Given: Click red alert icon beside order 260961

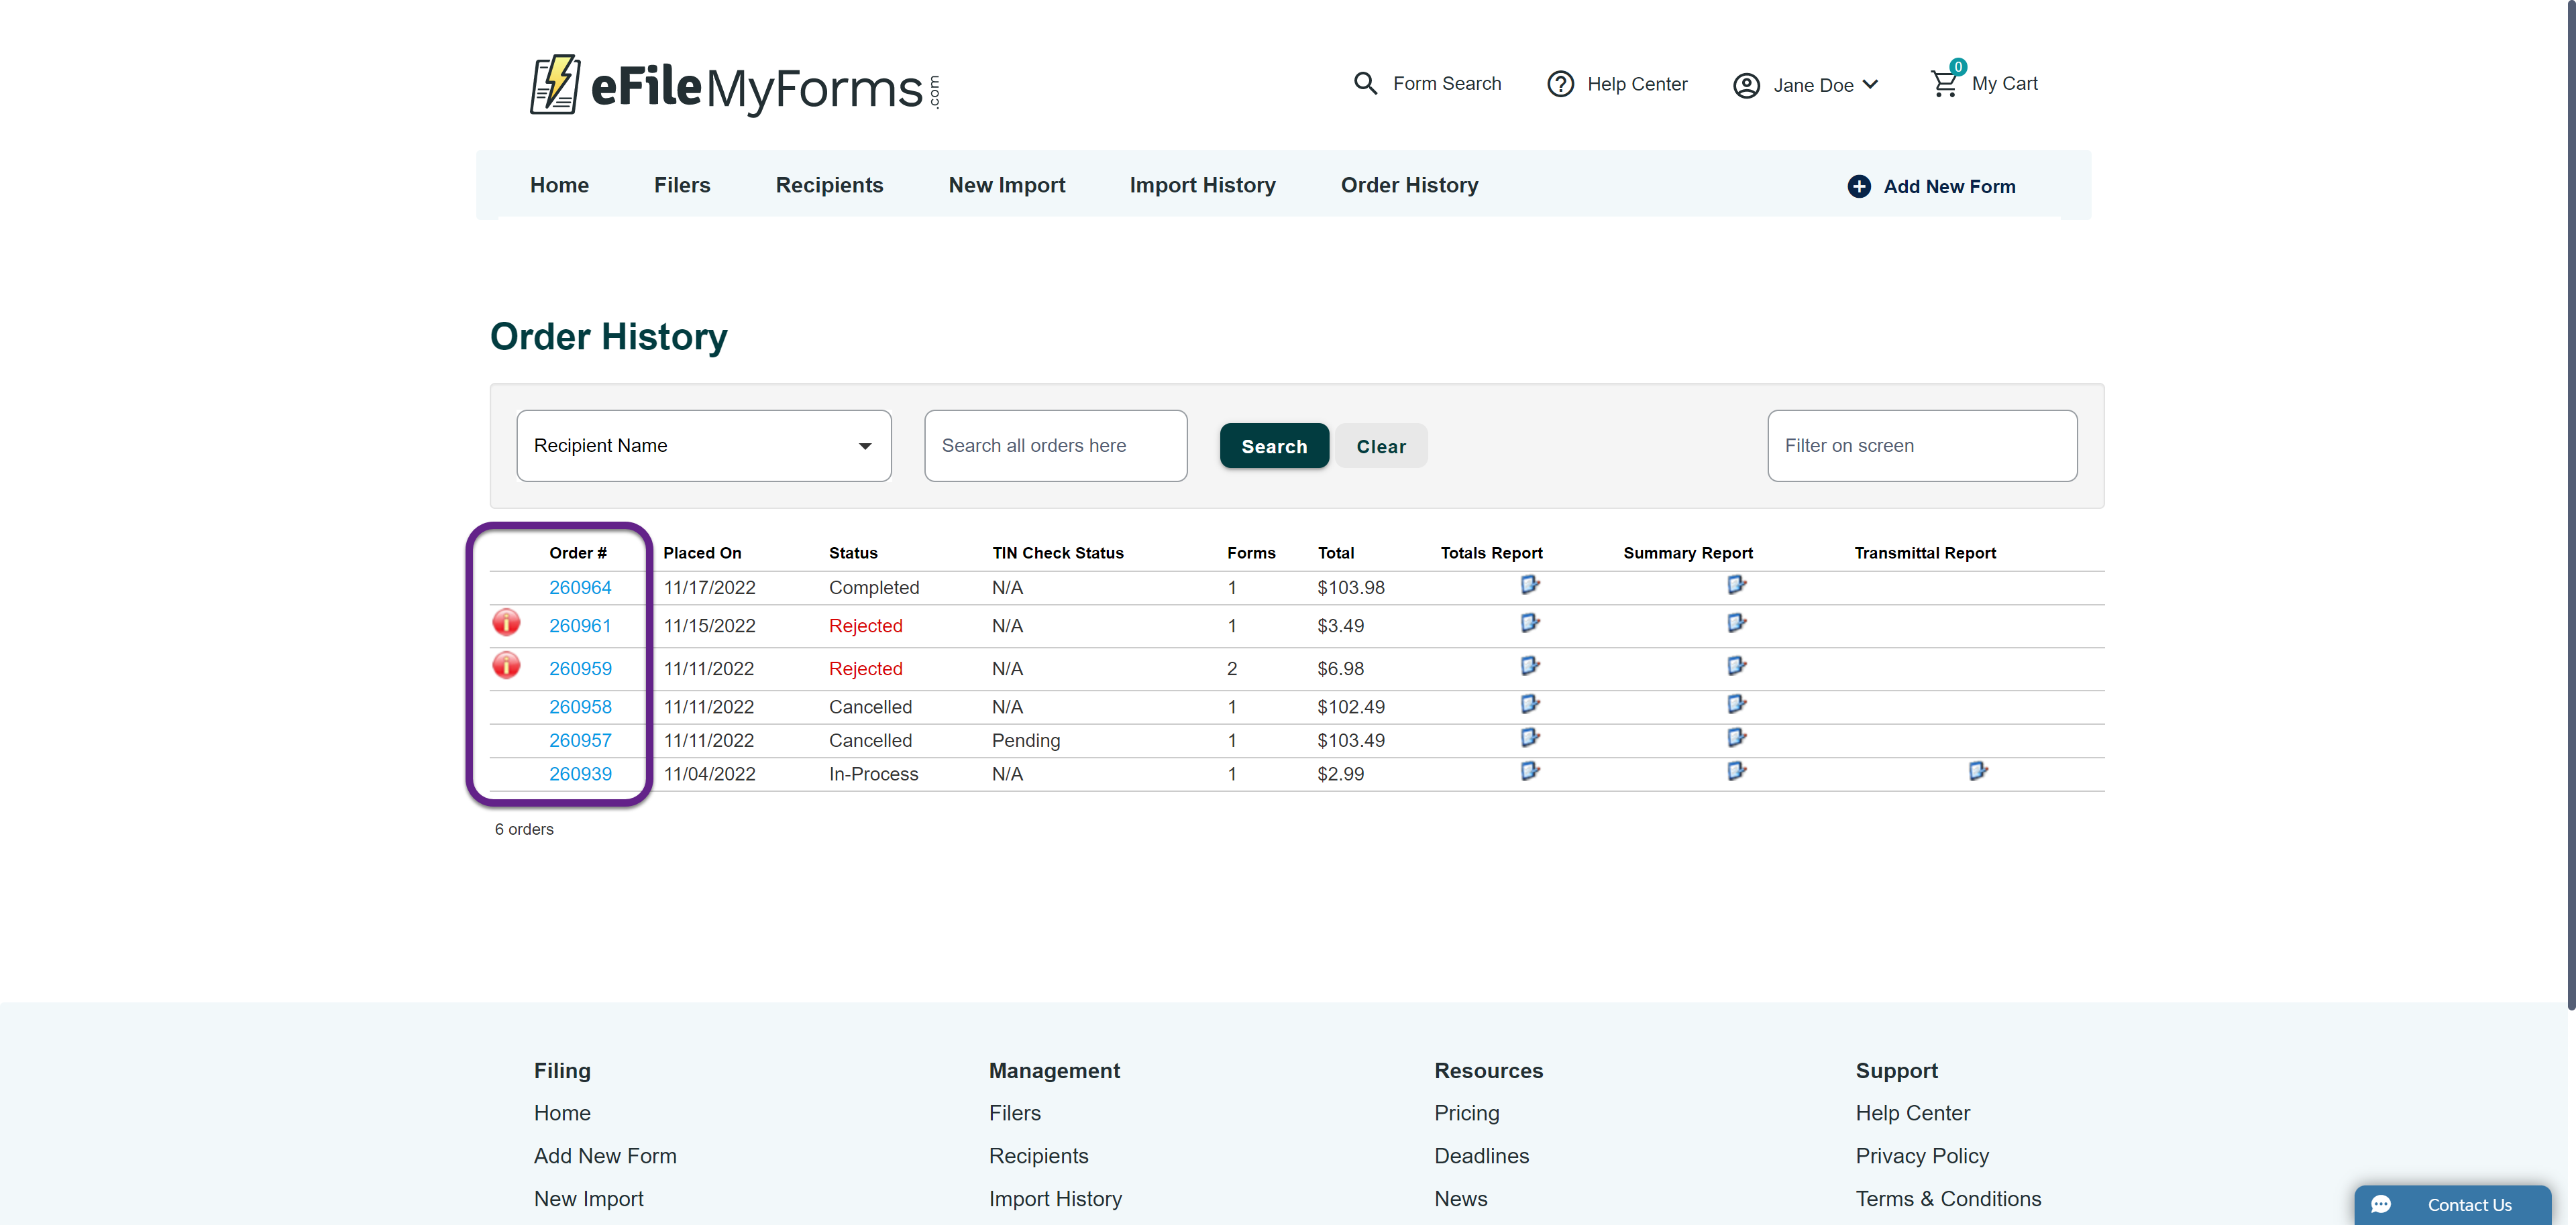Looking at the screenshot, I should pos(506,622).
